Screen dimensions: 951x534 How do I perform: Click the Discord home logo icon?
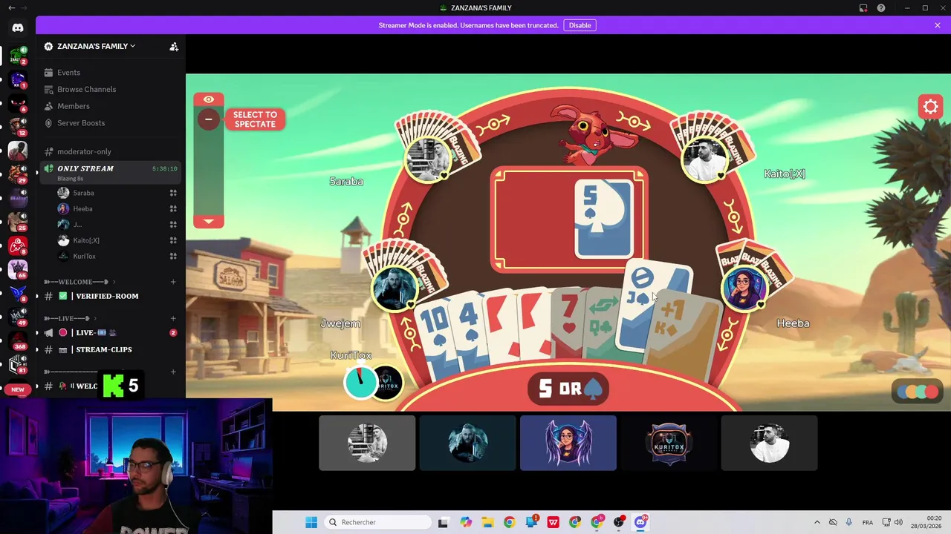tap(18, 28)
